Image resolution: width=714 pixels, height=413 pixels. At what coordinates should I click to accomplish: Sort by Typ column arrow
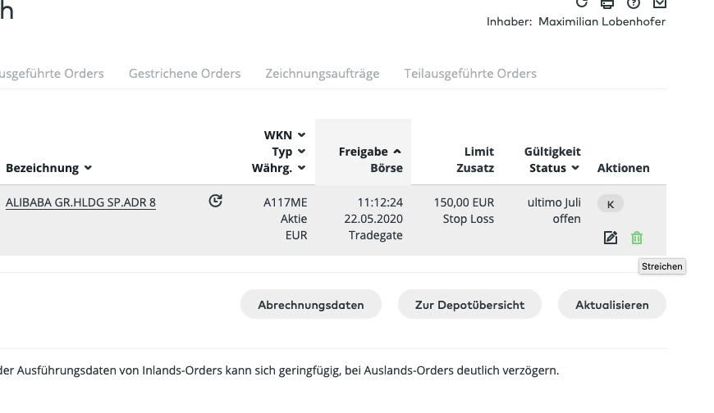pos(301,152)
